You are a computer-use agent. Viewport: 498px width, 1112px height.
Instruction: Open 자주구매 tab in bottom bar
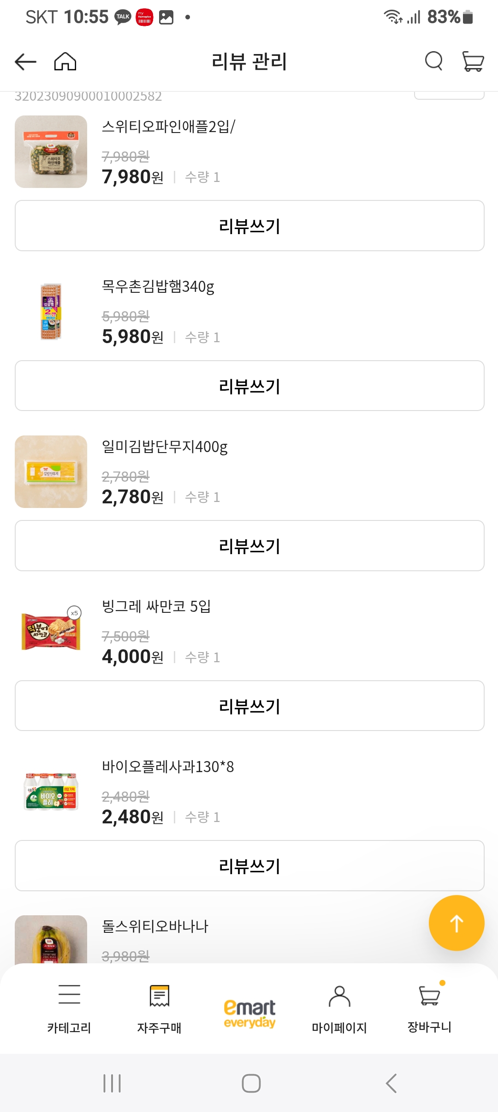tap(159, 1008)
